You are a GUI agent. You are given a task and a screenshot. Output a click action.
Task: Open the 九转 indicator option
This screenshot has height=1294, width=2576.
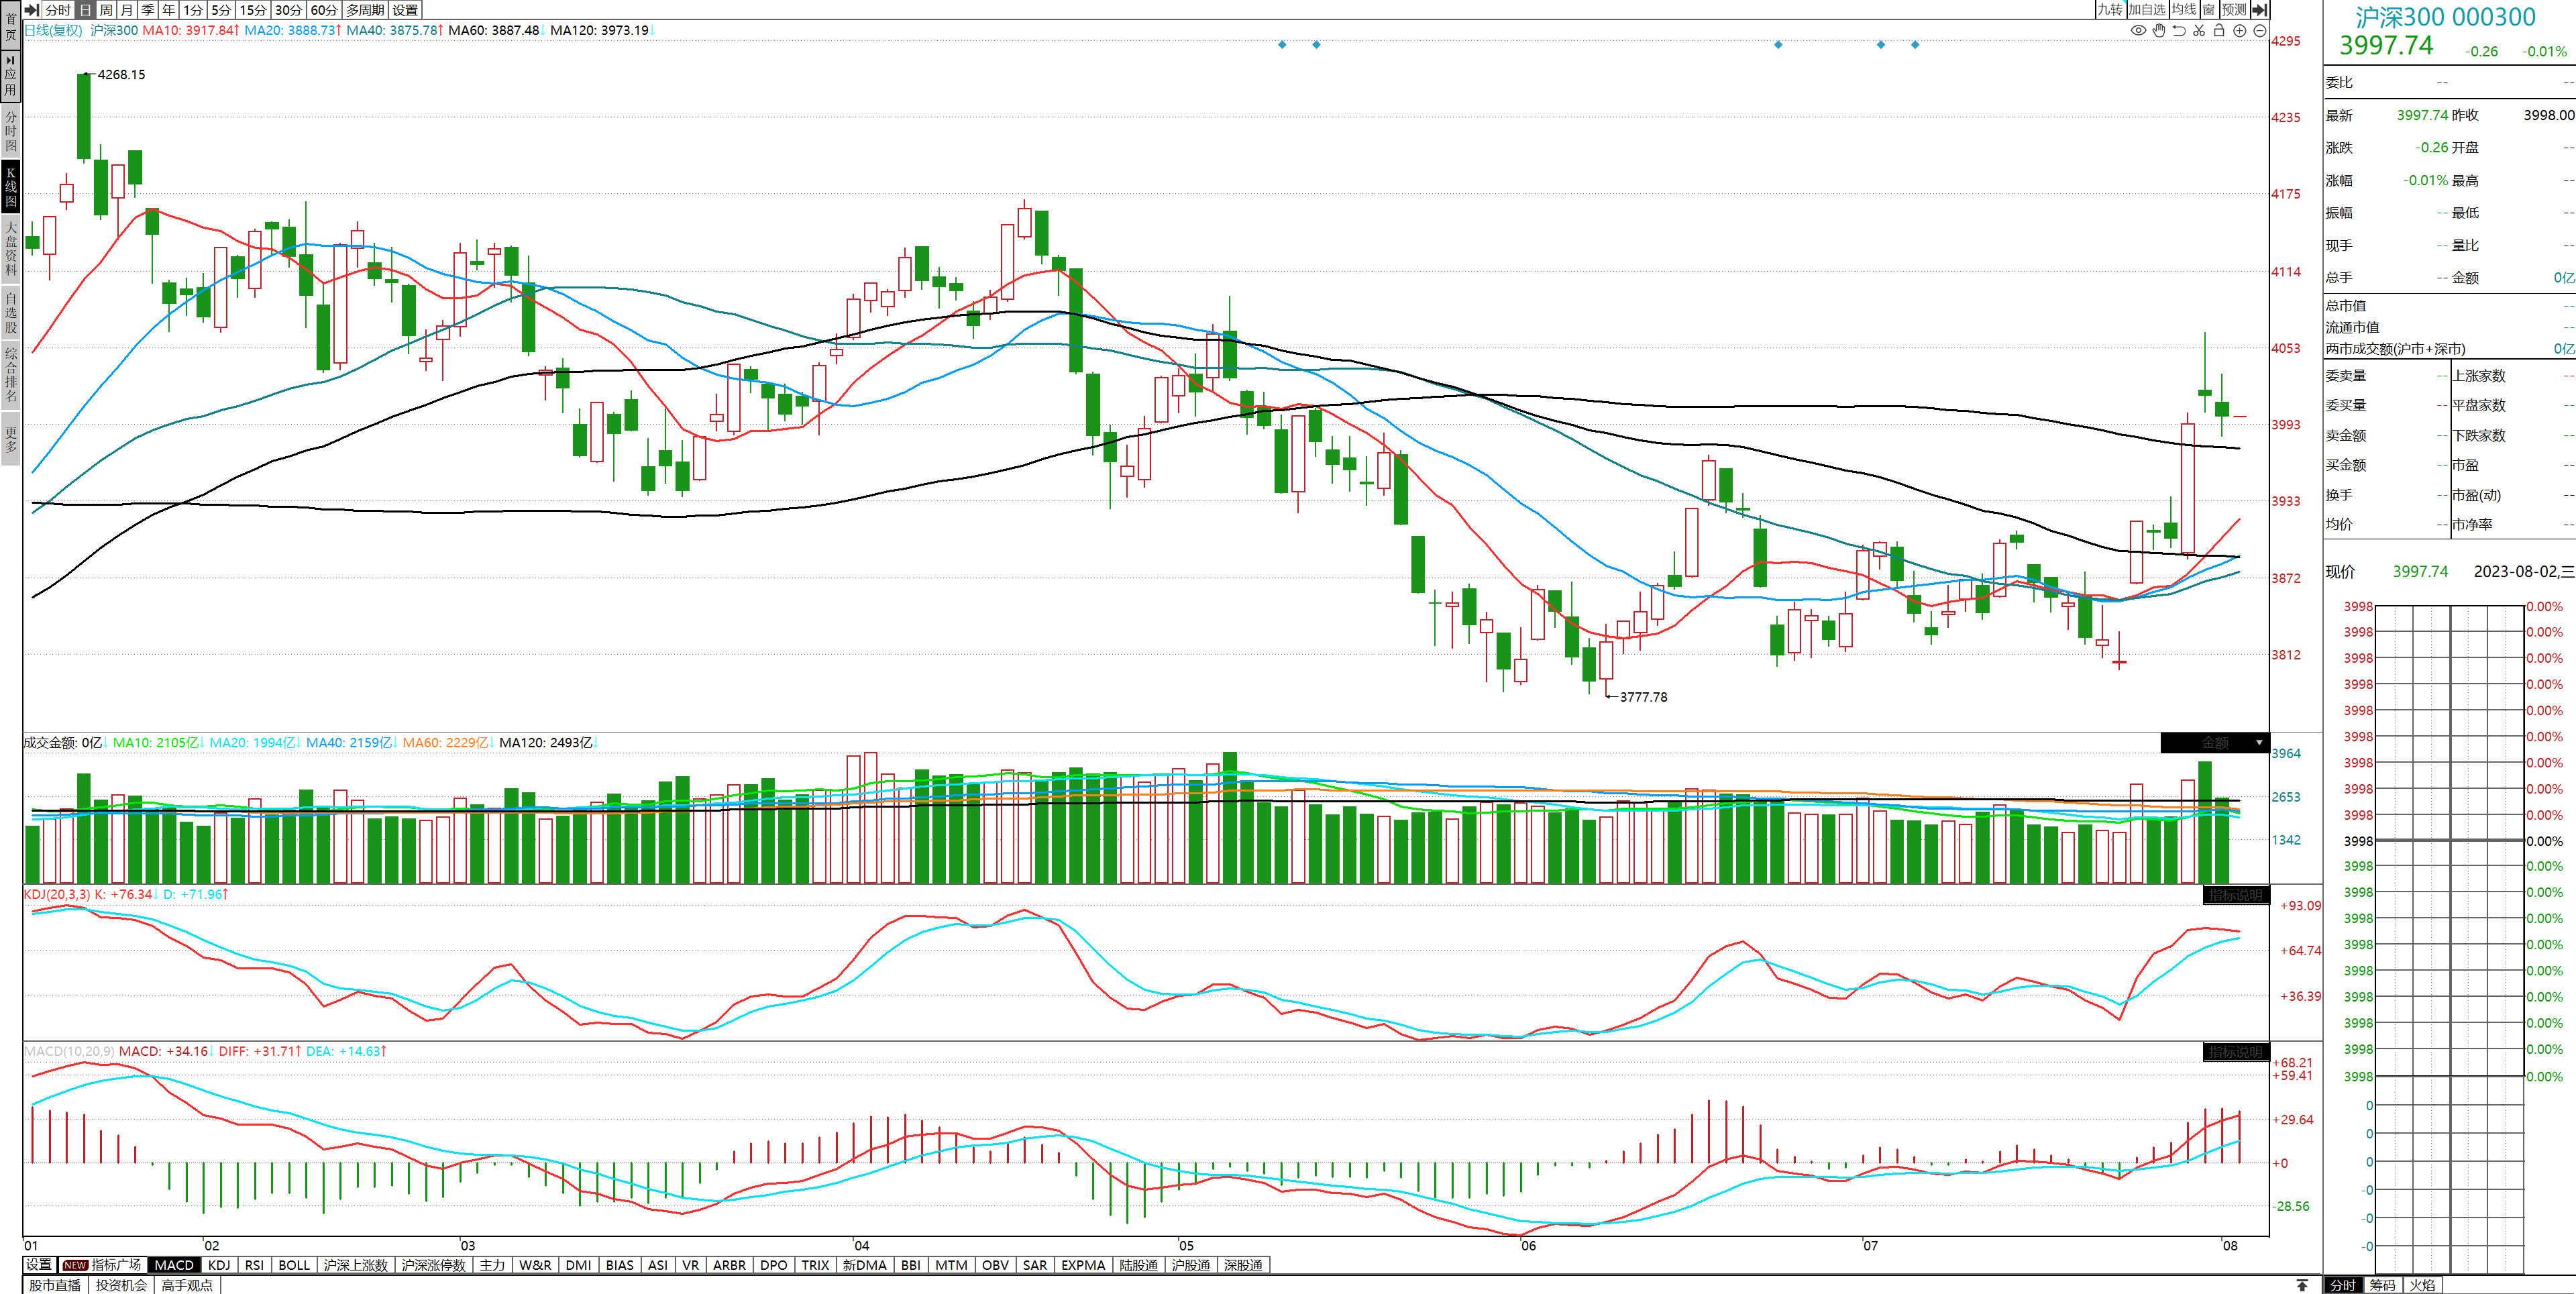click(2109, 10)
